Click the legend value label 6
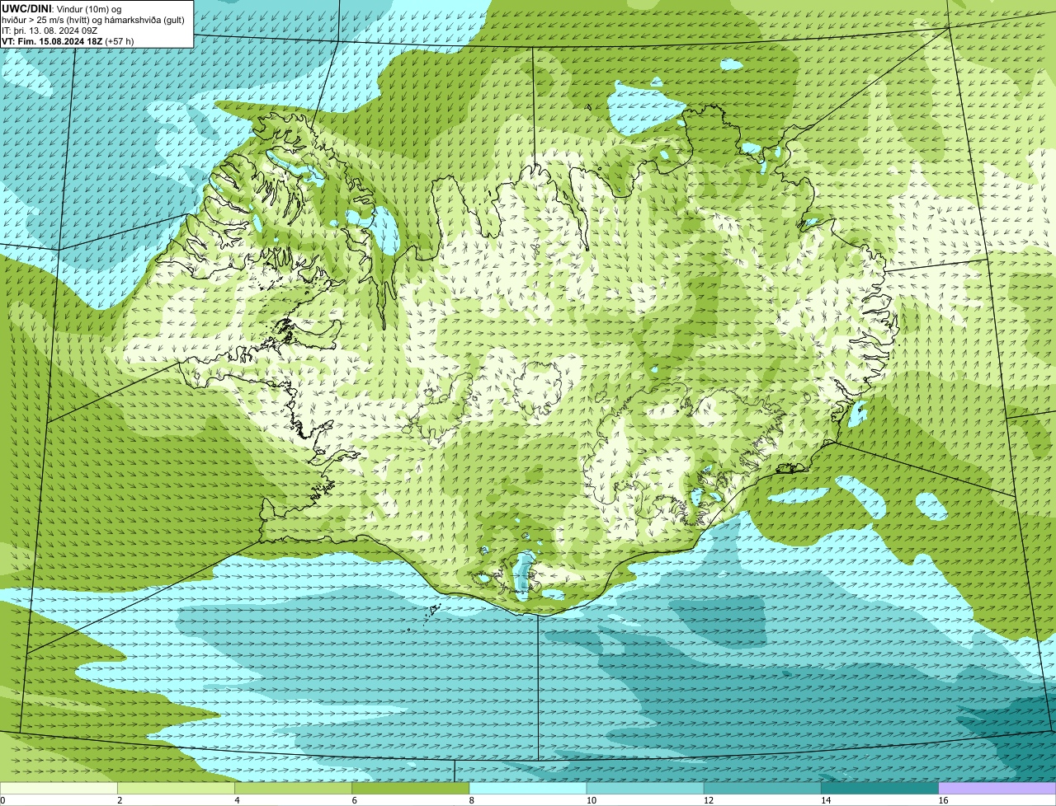This screenshot has width=1056, height=806. pos(354,800)
